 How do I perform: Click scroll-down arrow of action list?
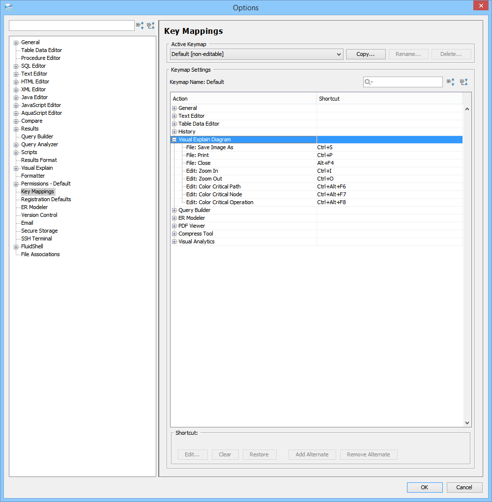pos(467,423)
